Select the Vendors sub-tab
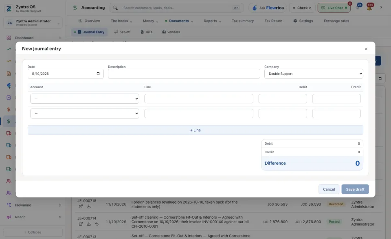 171,32
